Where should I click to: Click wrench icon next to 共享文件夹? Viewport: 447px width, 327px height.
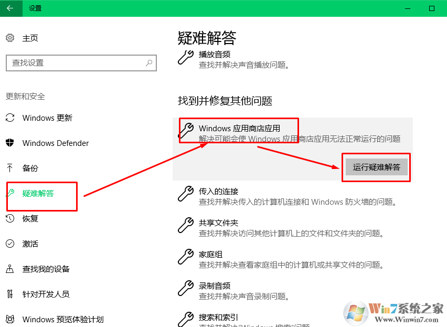click(186, 226)
